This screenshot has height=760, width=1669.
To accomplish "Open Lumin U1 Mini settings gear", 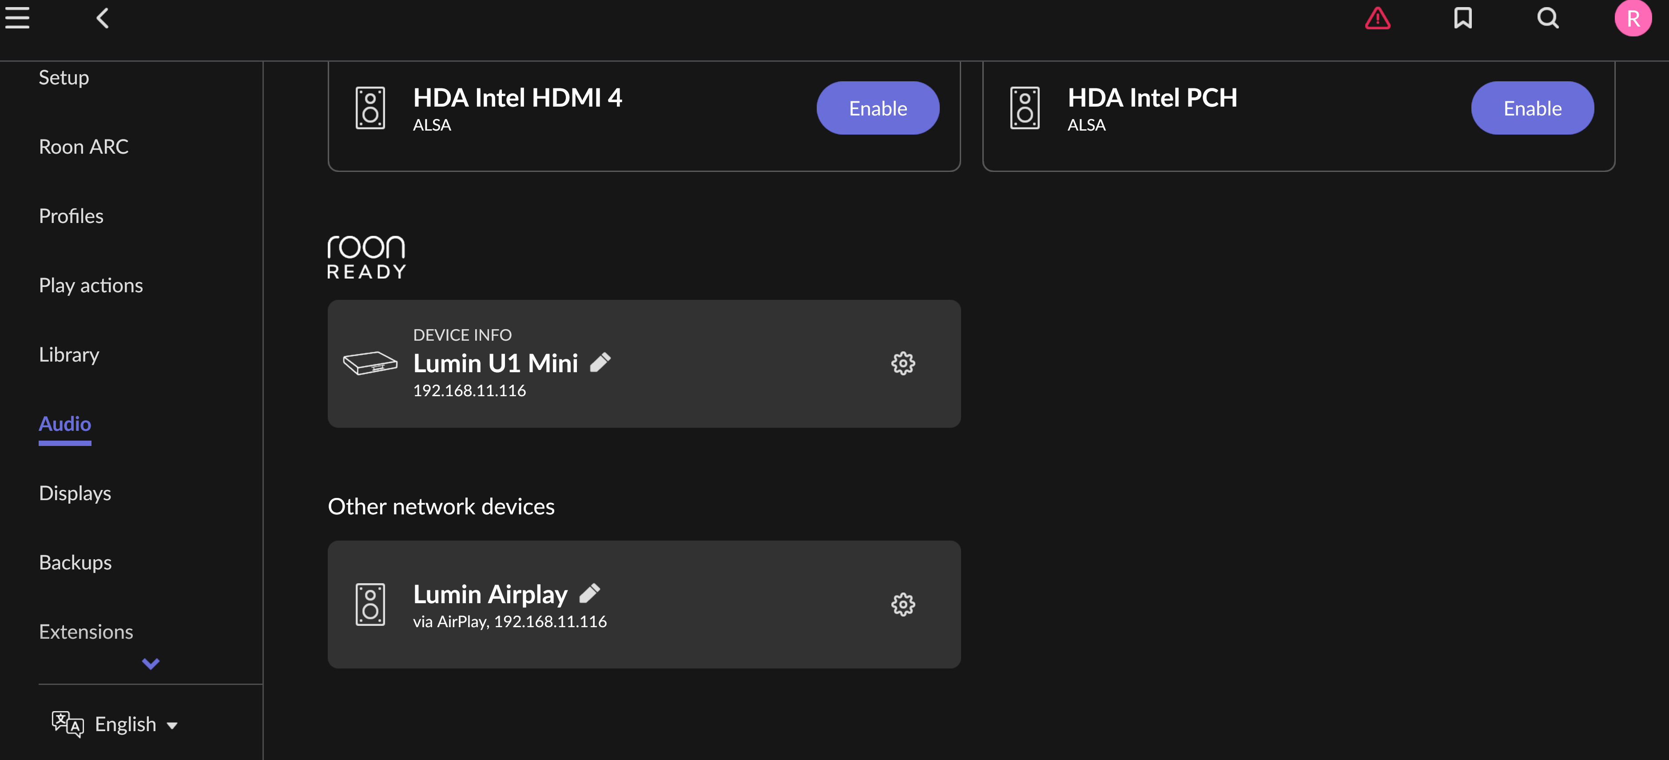I will 902,363.
